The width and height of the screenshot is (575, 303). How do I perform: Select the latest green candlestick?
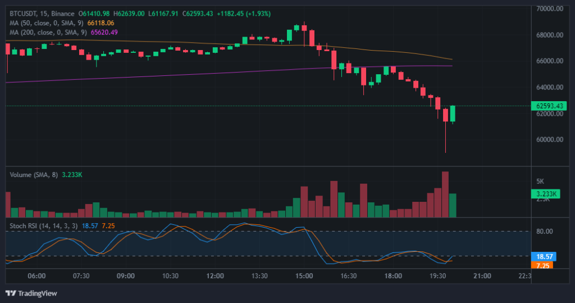(x=453, y=114)
